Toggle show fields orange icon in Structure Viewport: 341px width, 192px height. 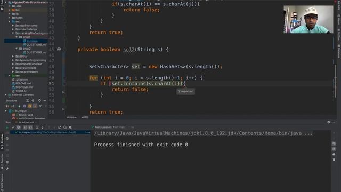tap(30, 106)
